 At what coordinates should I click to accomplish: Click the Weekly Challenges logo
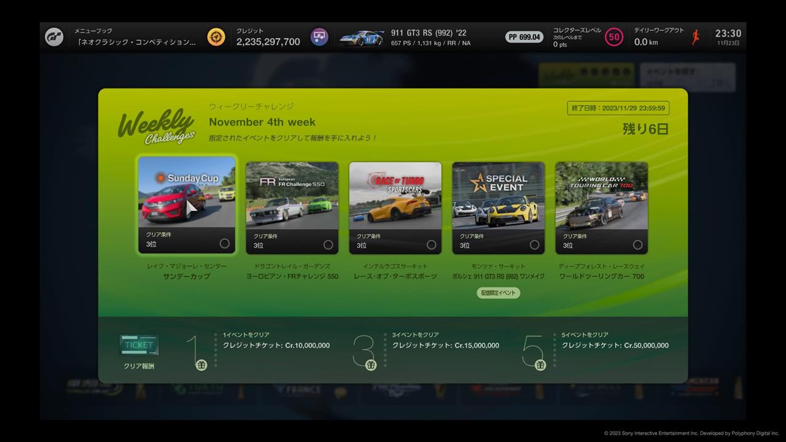(x=157, y=127)
